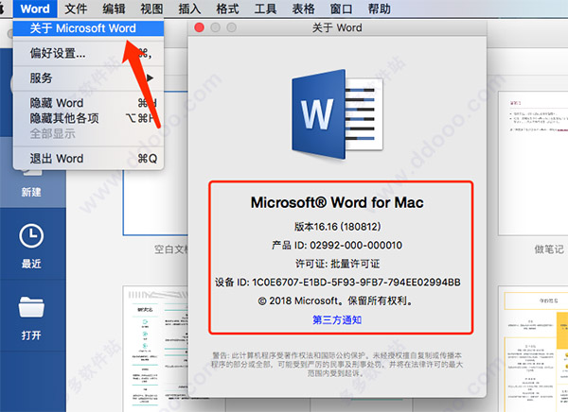Click the 最近 clock icon in sidebar
The height and width of the screenshot is (412, 568).
31,236
